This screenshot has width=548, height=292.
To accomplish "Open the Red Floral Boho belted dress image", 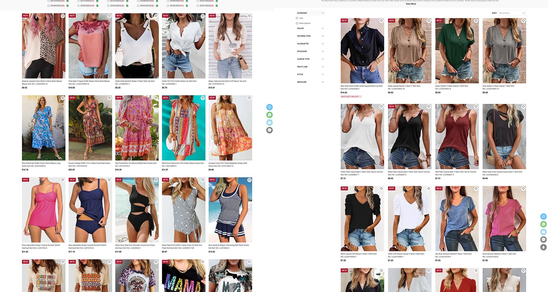I will click(x=137, y=128).
